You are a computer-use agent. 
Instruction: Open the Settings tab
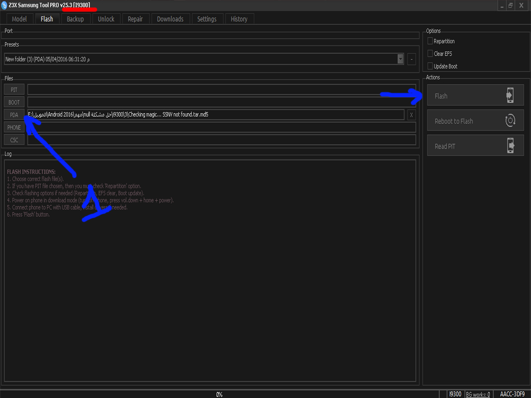pos(206,19)
